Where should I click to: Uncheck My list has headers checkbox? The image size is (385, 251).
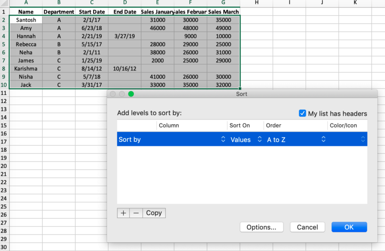(302, 113)
